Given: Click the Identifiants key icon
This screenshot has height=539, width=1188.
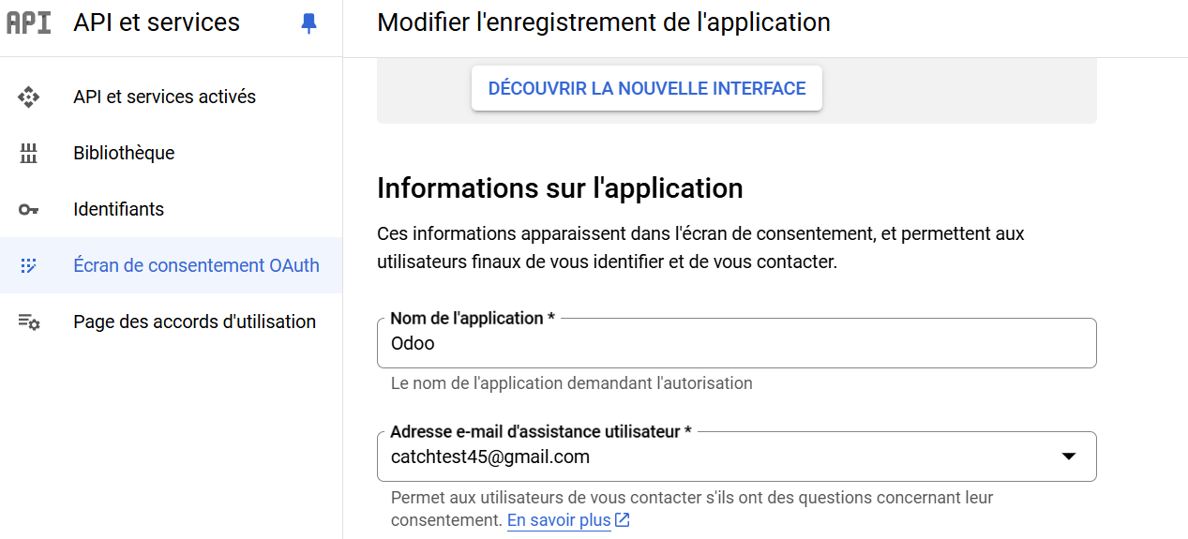Looking at the screenshot, I should click(29, 209).
